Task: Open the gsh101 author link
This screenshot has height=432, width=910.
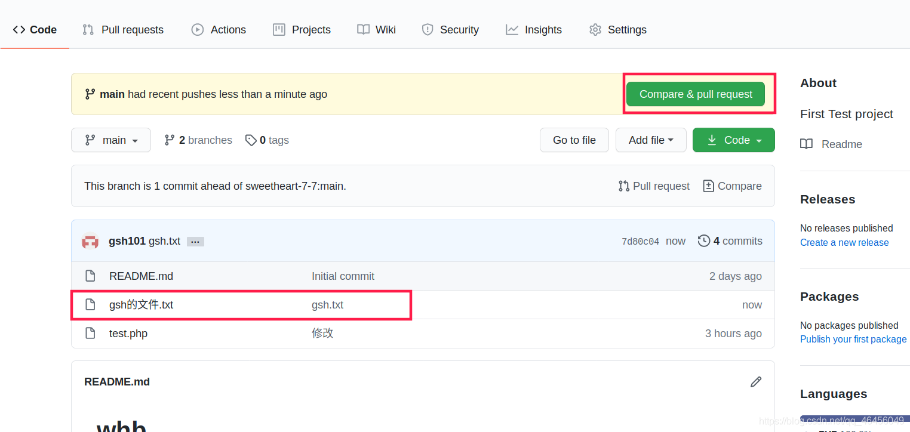Action: (x=127, y=241)
